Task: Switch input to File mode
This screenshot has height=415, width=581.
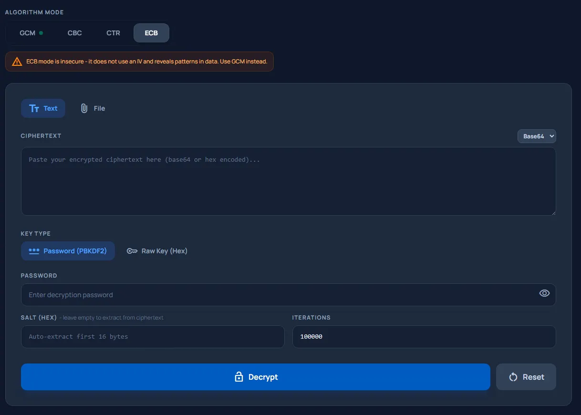Action: pos(93,108)
